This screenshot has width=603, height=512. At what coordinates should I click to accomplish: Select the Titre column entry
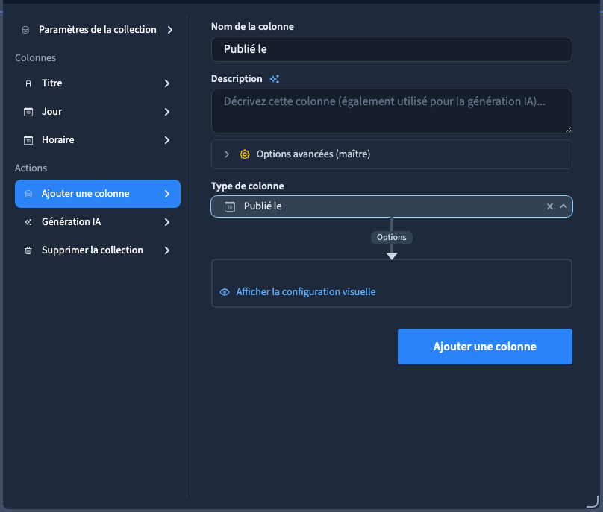(x=98, y=83)
